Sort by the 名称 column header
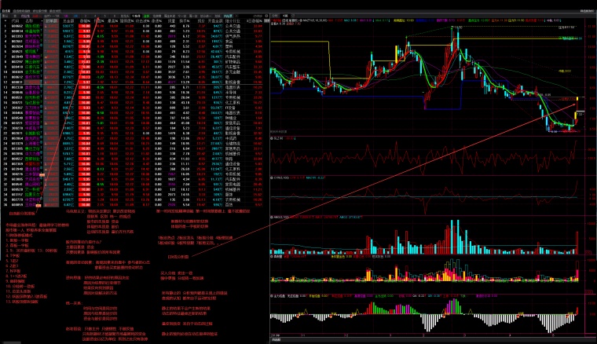Screen dimensions: 597x344 tap(30, 21)
